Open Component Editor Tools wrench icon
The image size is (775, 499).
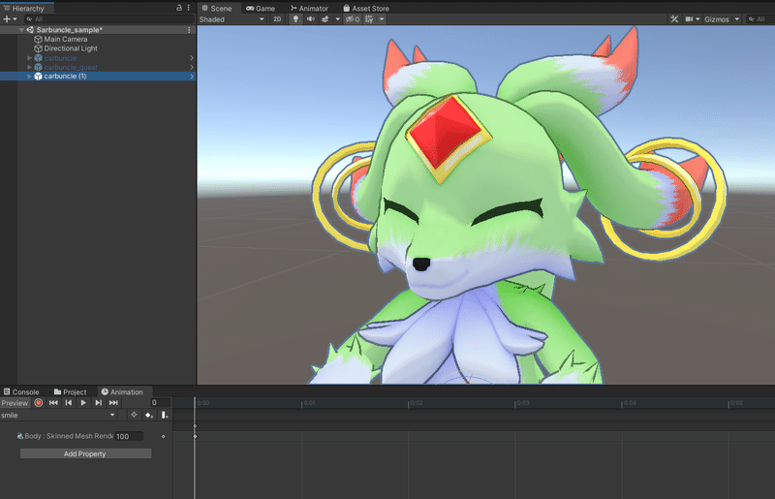674,19
